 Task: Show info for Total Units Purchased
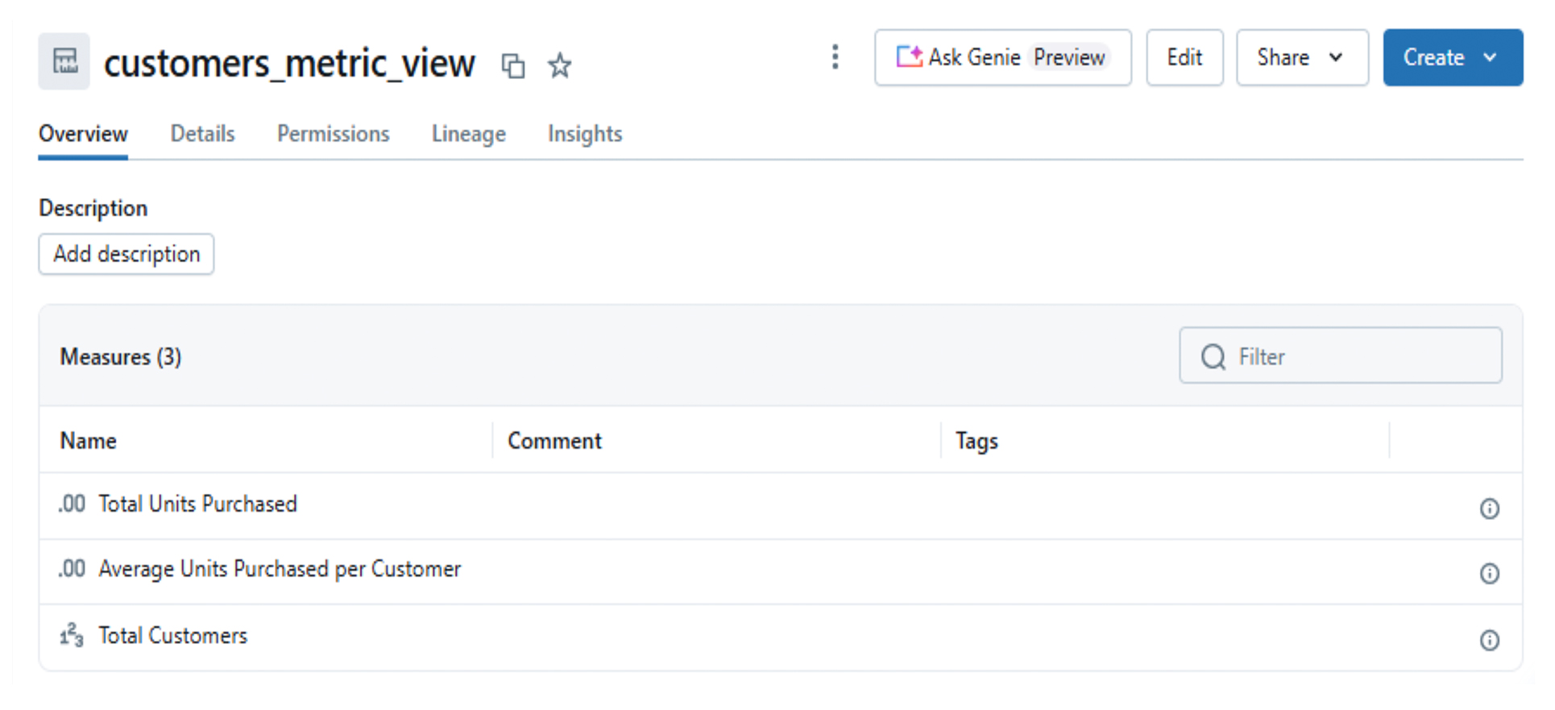[1489, 509]
